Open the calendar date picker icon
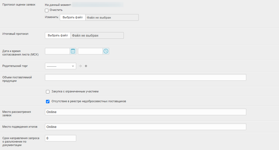Screen dimensions: 279x150 click(73, 51)
